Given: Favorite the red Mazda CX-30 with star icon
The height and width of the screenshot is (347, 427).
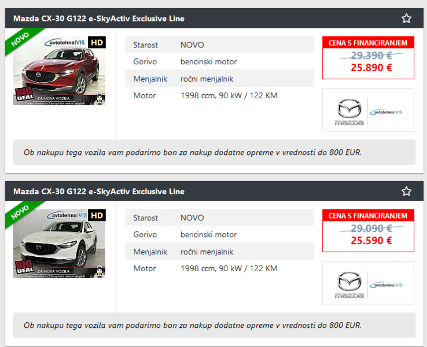Looking at the screenshot, I should coord(406,19).
